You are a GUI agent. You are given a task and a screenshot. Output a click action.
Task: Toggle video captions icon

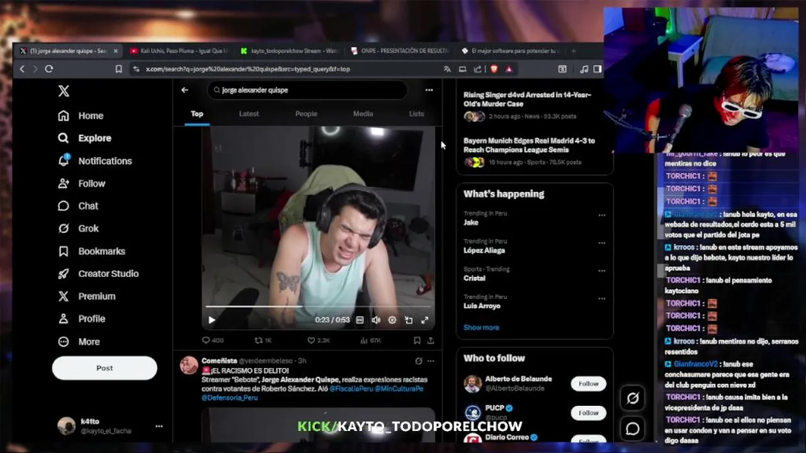360,320
